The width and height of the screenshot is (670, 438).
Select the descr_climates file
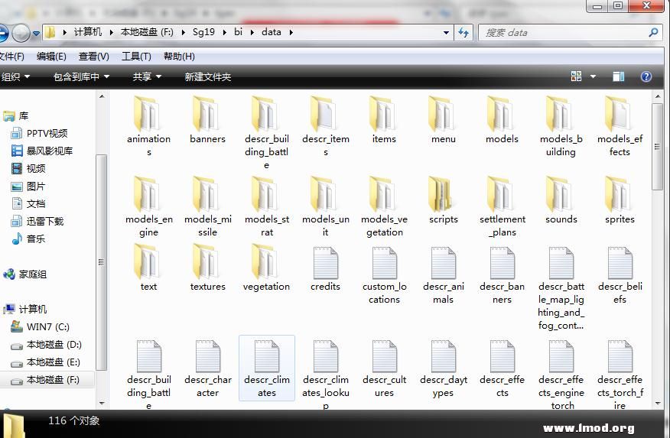click(x=267, y=368)
